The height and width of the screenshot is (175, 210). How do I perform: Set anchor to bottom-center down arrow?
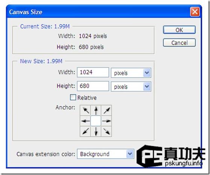96,131
